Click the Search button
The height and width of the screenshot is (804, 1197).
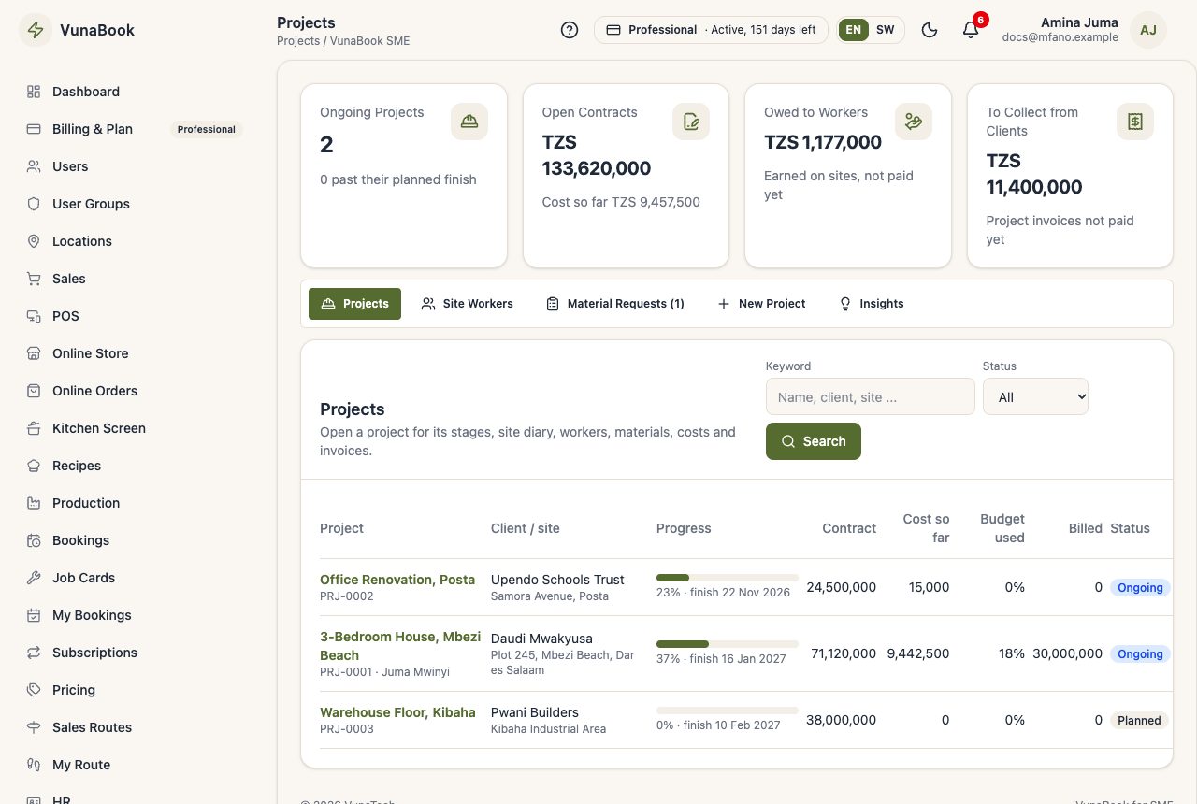[814, 441]
